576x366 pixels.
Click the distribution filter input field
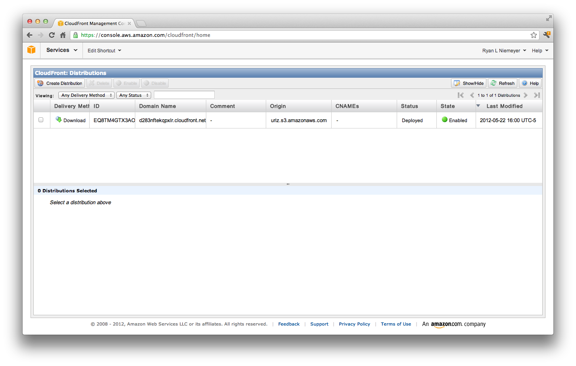pos(184,95)
